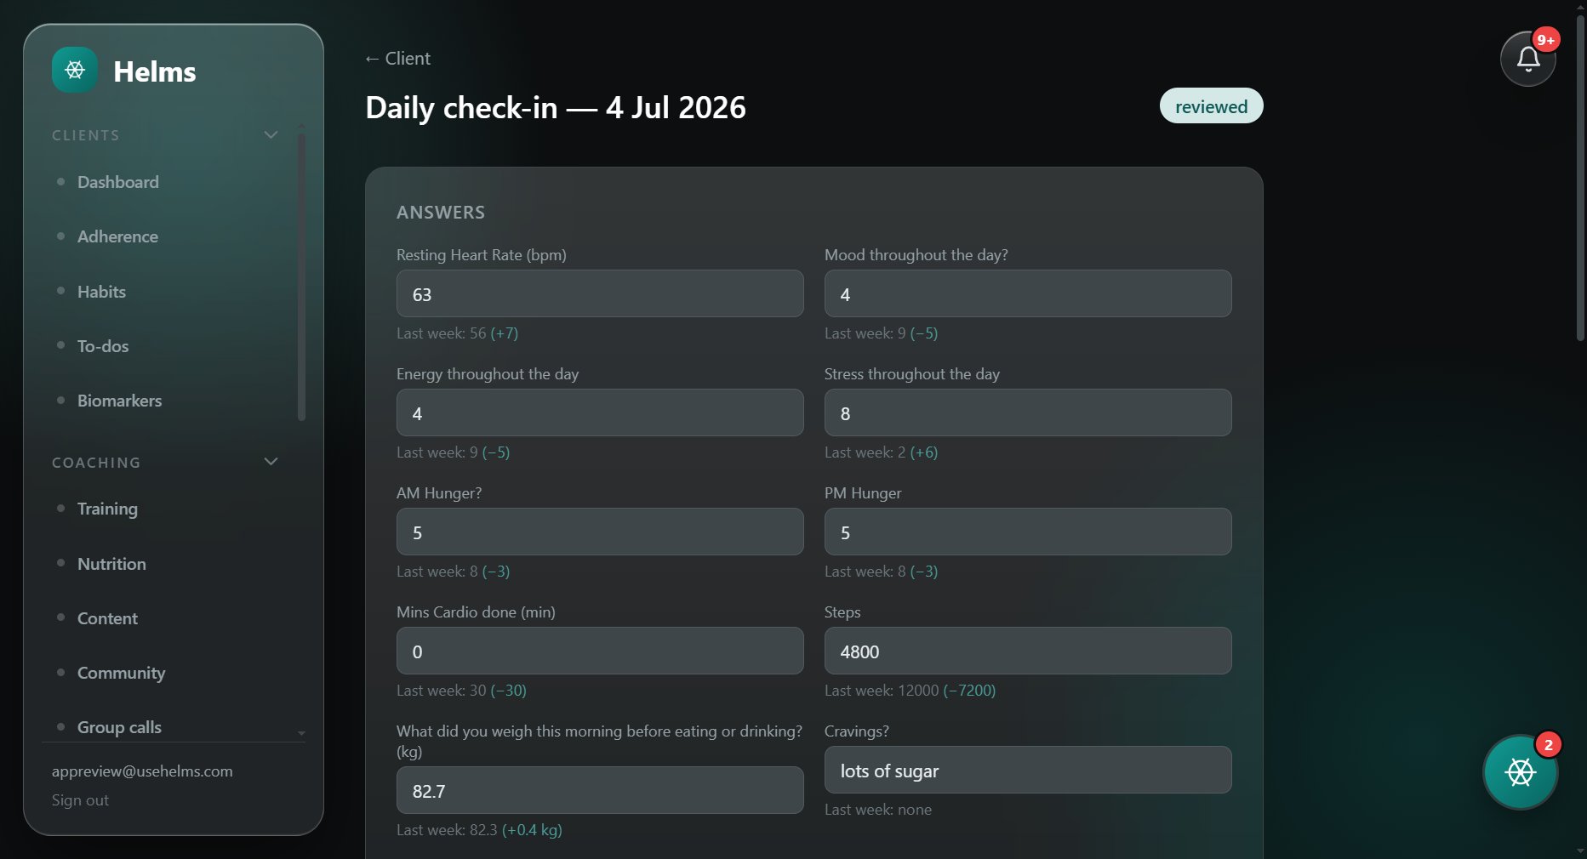Go to Group calls

point(119,727)
